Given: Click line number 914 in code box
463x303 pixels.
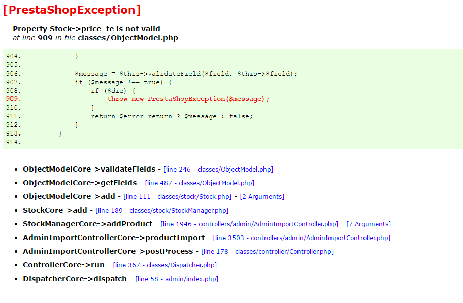Looking at the screenshot, I should tap(14, 142).
